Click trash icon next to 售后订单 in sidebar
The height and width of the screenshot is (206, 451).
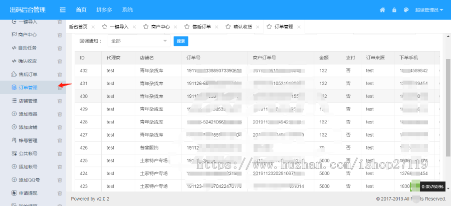tap(60, 74)
